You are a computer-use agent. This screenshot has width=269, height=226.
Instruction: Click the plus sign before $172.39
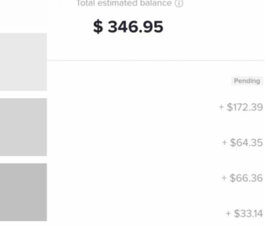(x=221, y=107)
